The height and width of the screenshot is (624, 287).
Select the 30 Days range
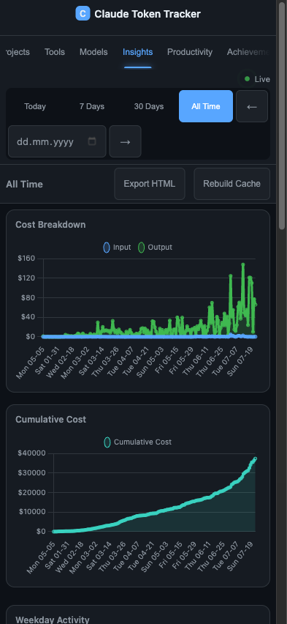click(149, 106)
